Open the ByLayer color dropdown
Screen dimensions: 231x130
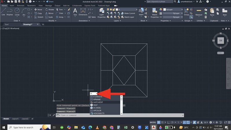click(x=172, y=10)
